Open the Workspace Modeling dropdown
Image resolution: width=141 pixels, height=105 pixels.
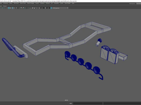[x=139, y=3]
